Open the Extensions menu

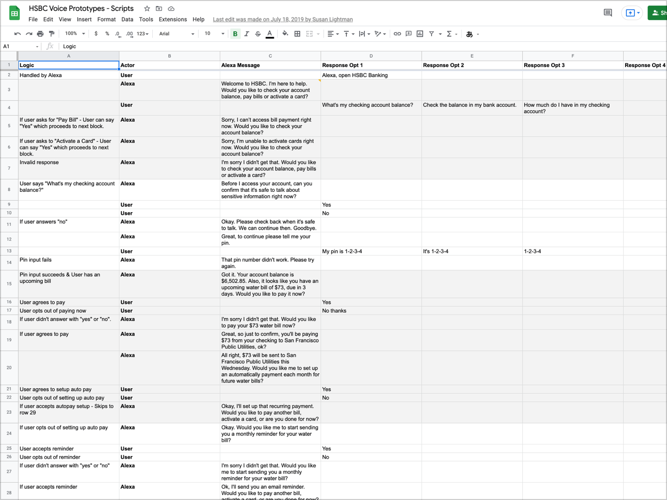(x=173, y=19)
